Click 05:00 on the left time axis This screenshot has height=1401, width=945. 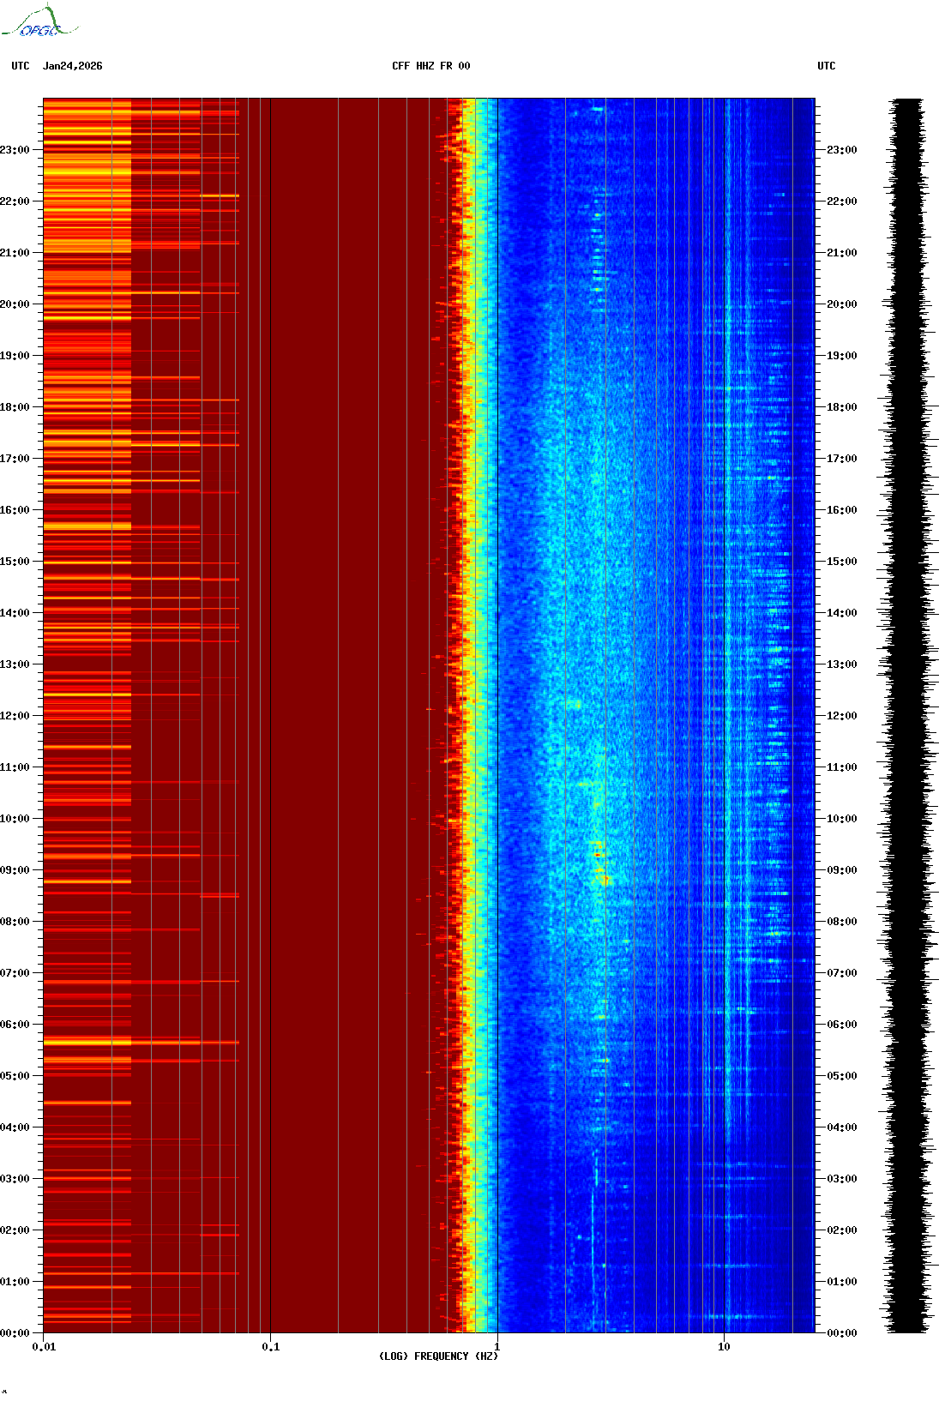click(15, 1076)
